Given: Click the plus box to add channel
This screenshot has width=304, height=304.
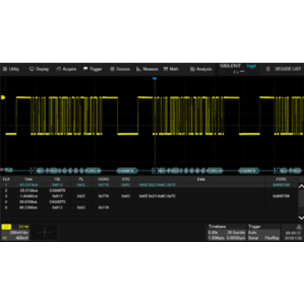Looking at the screenshot, I should point(44,232).
